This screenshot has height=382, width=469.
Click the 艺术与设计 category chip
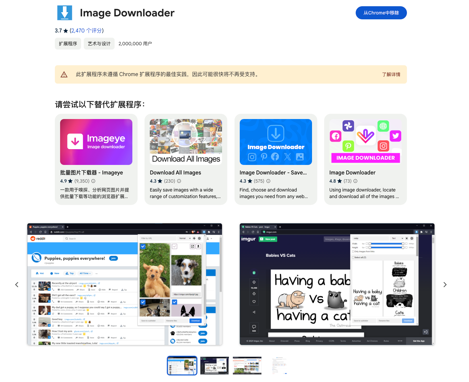[99, 44]
